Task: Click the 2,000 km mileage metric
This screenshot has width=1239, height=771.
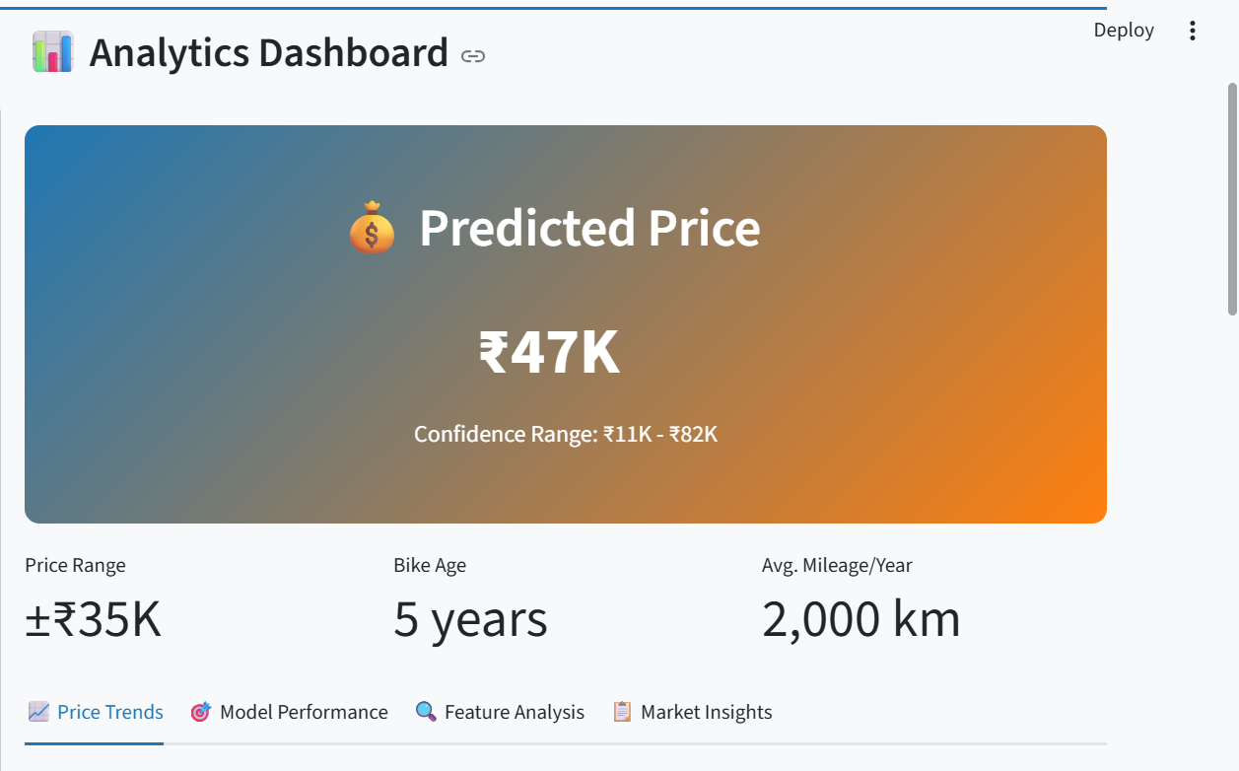Action: tap(860, 619)
